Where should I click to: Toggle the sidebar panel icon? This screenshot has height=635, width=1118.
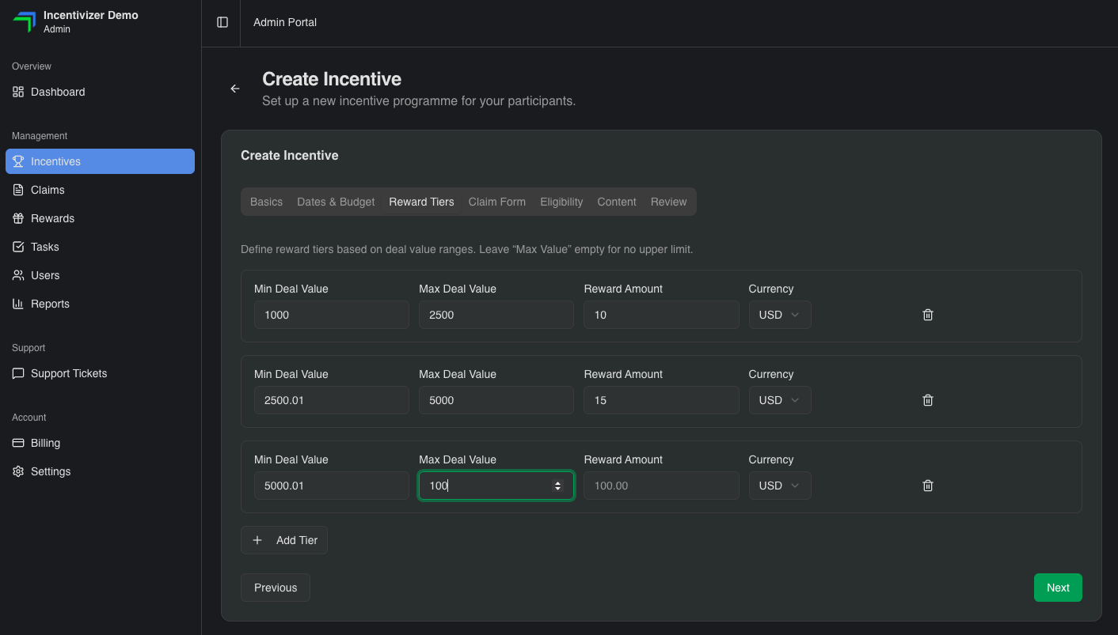pyautogui.click(x=222, y=22)
